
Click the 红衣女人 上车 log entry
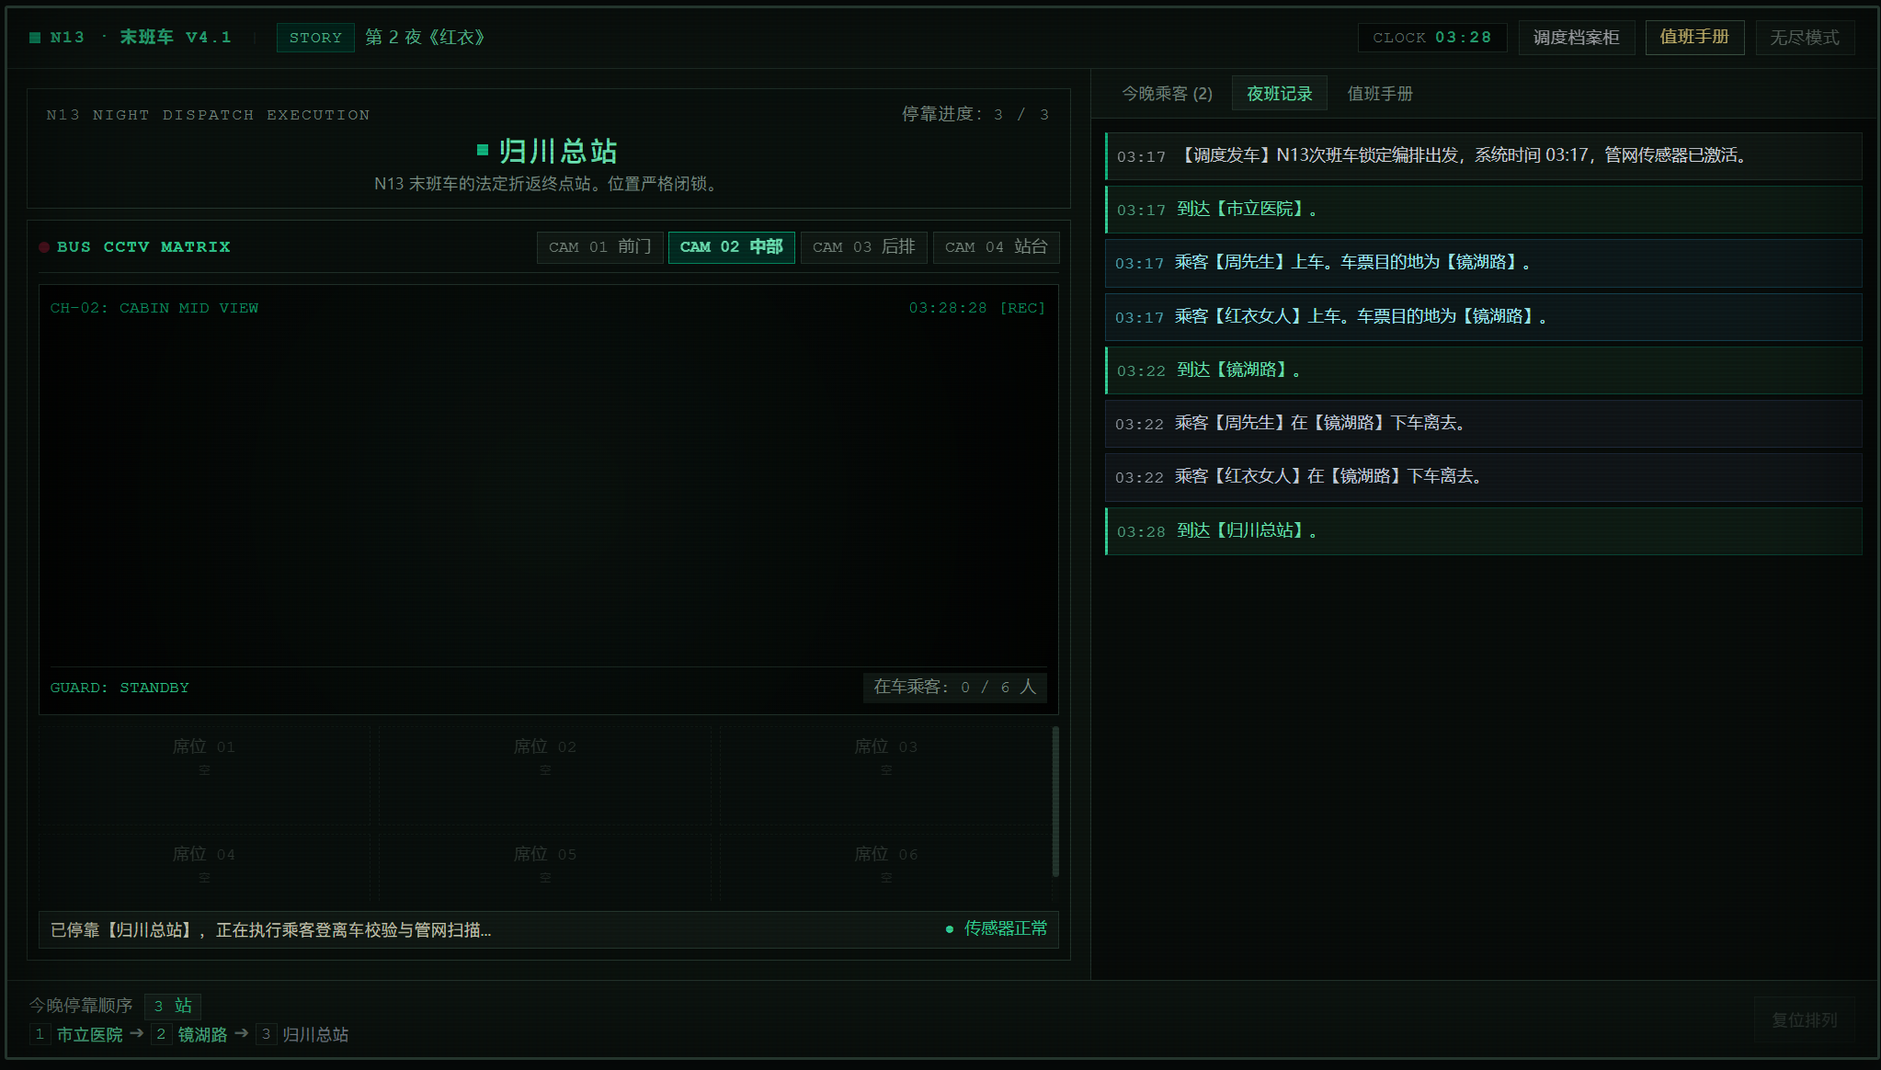[x=1484, y=317]
